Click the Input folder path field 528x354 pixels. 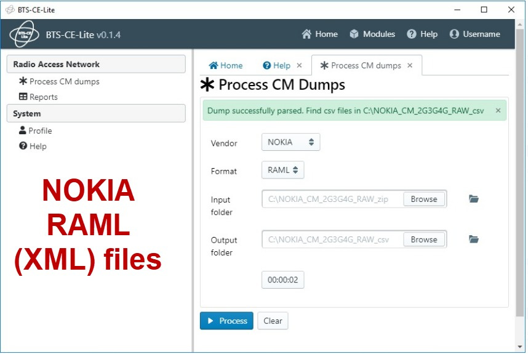pyautogui.click(x=332, y=199)
